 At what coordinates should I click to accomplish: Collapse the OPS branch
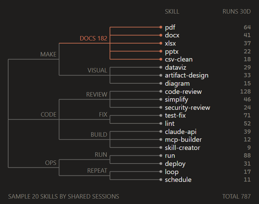pos(51,163)
